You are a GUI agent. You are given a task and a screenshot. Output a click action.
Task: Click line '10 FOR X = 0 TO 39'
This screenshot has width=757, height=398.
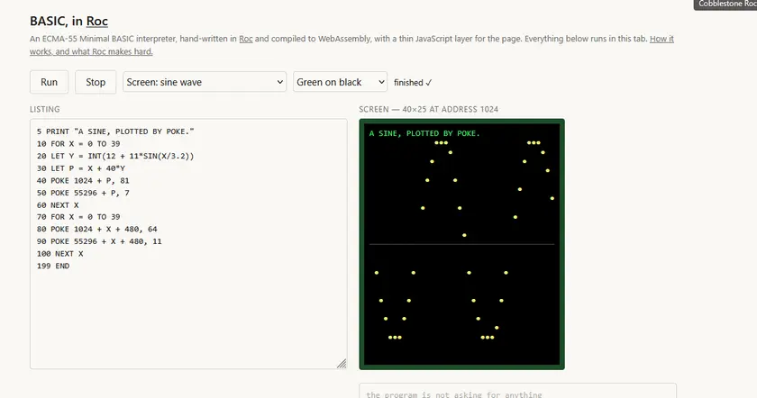click(78, 144)
